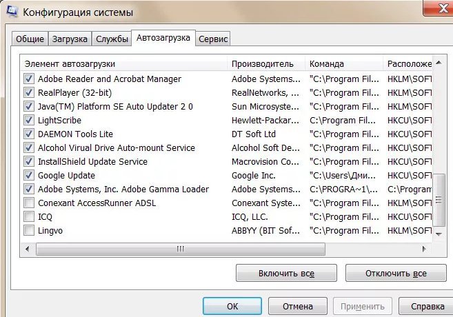Uncheck the RealPlayer (32-bit) startup item
Image resolution: width=453 pixels, height=317 pixels.
[28, 92]
